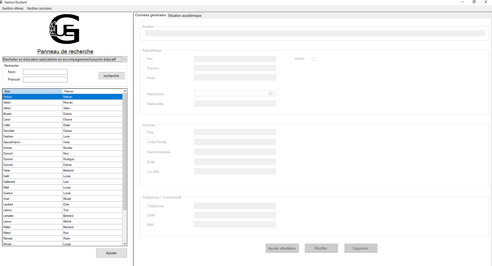Image resolution: width=492 pixels, height=266 pixels.
Task: Select the row for Lambert Chris
Action: point(32,204)
